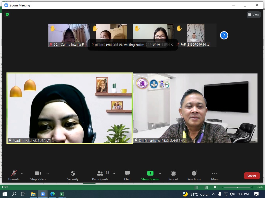Click Excel zoom slider handle
This screenshot has width=265, height=198.
(238, 187)
